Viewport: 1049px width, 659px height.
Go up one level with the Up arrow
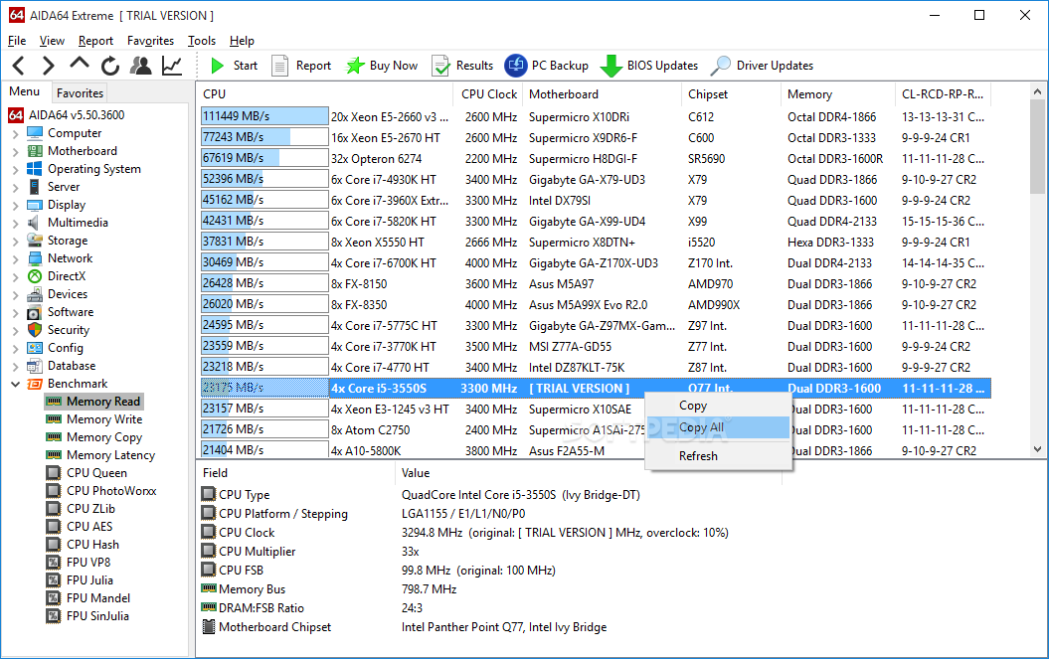click(x=79, y=65)
